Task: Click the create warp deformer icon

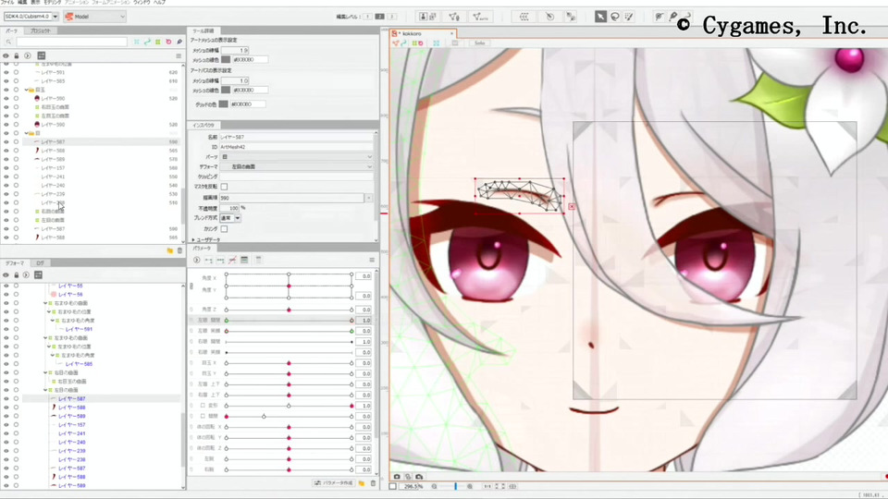Action: point(524,17)
